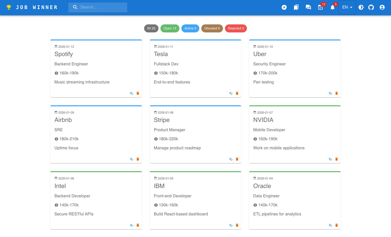Screen dimensions: 391x237
Task: Click the Intel 2026-01-06 date
Action: click(66, 178)
